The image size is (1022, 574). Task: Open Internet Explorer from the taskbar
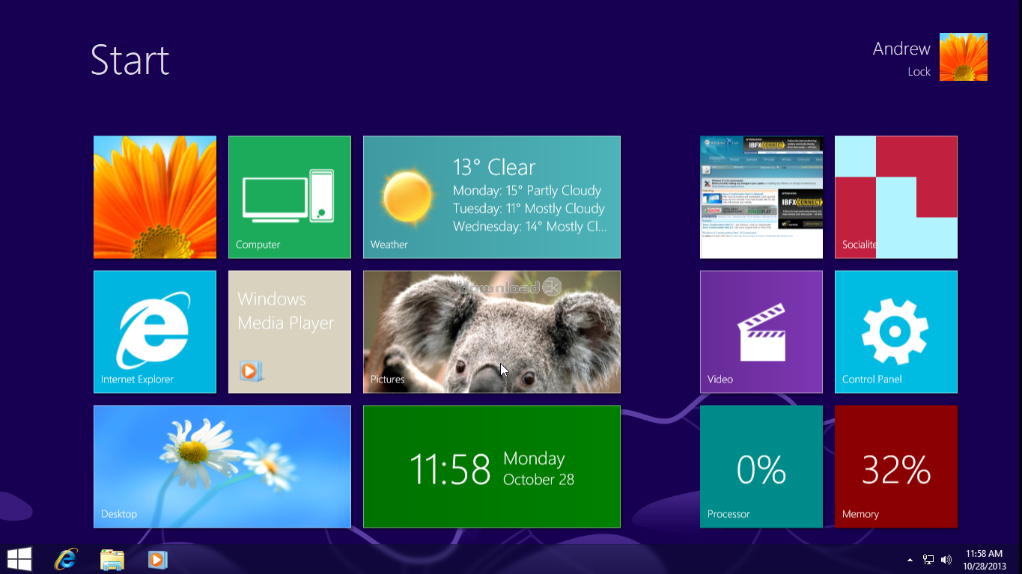tap(66, 559)
